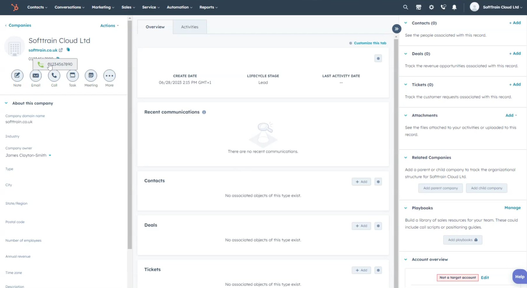The width and height of the screenshot is (527, 288).
Task: Click the user avatar in top bar
Action: tap(474, 7)
